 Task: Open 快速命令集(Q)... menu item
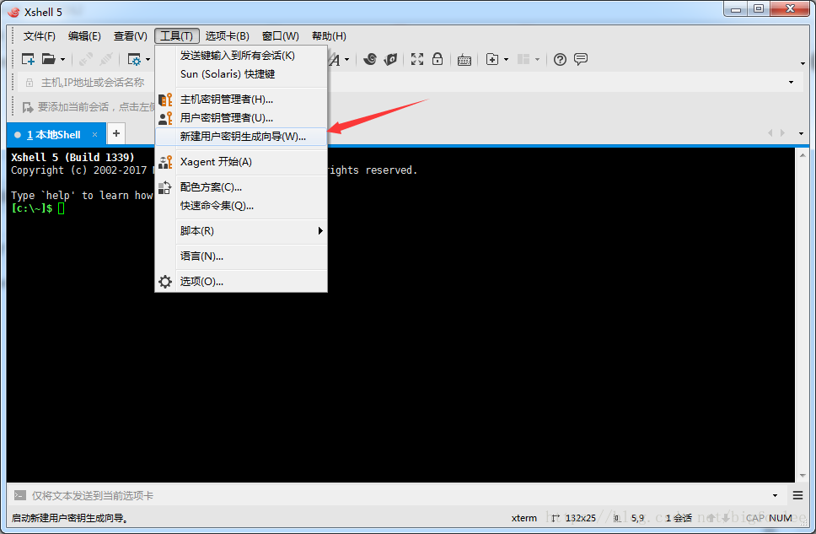pyautogui.click(x=241, y=206)
